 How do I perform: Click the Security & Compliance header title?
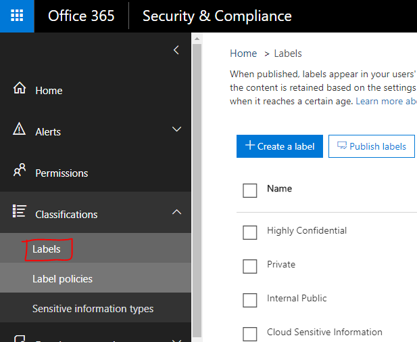(217, 16)
